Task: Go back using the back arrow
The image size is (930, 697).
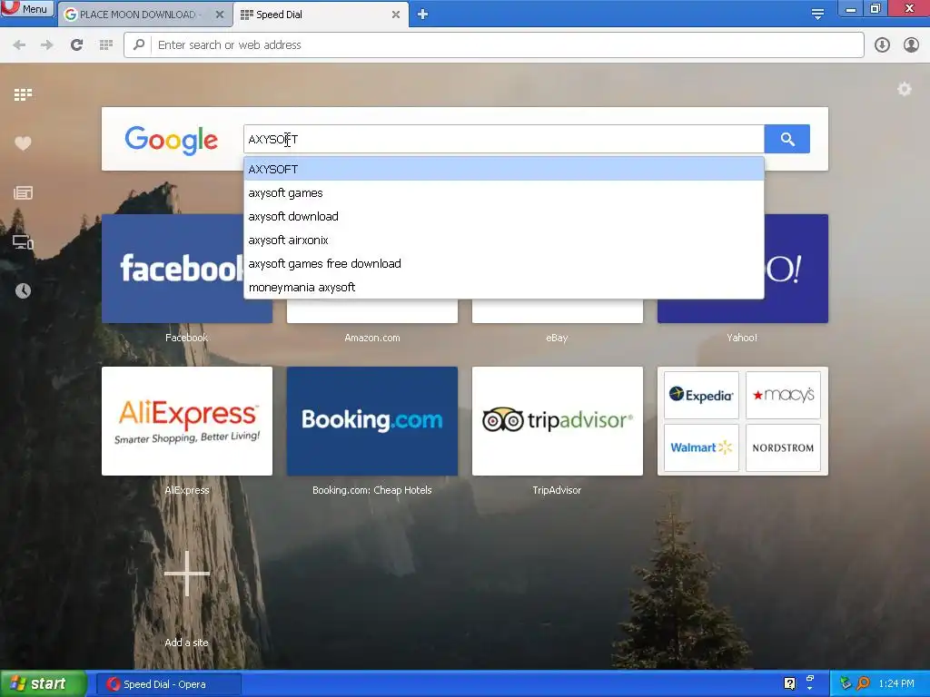Action: pyautogui.click(x=19, y=45)
